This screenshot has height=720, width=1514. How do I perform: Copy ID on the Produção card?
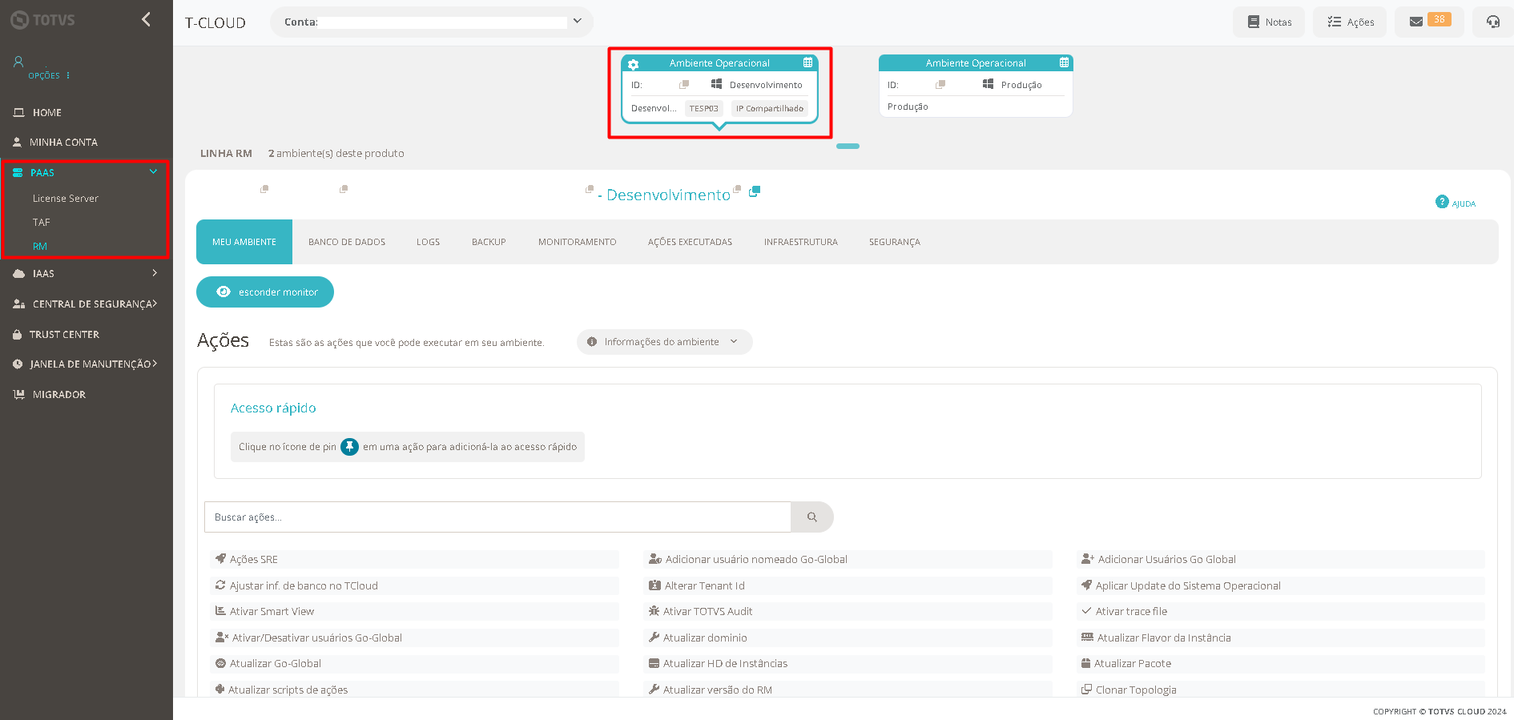tap(940, 84)
